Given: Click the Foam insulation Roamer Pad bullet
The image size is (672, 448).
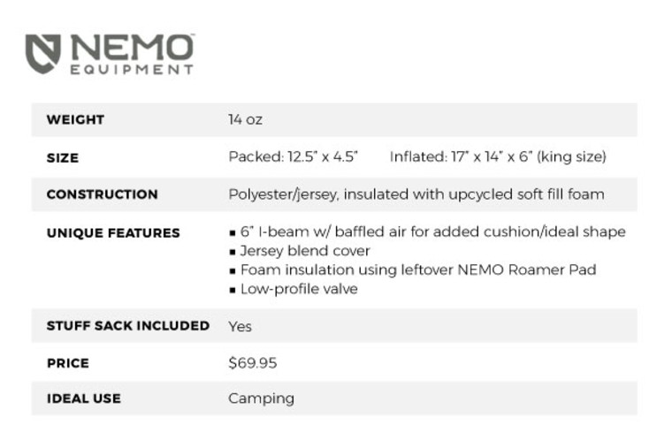Looking at the screenshot, I should pyautogui.click(x=417, y=270).
